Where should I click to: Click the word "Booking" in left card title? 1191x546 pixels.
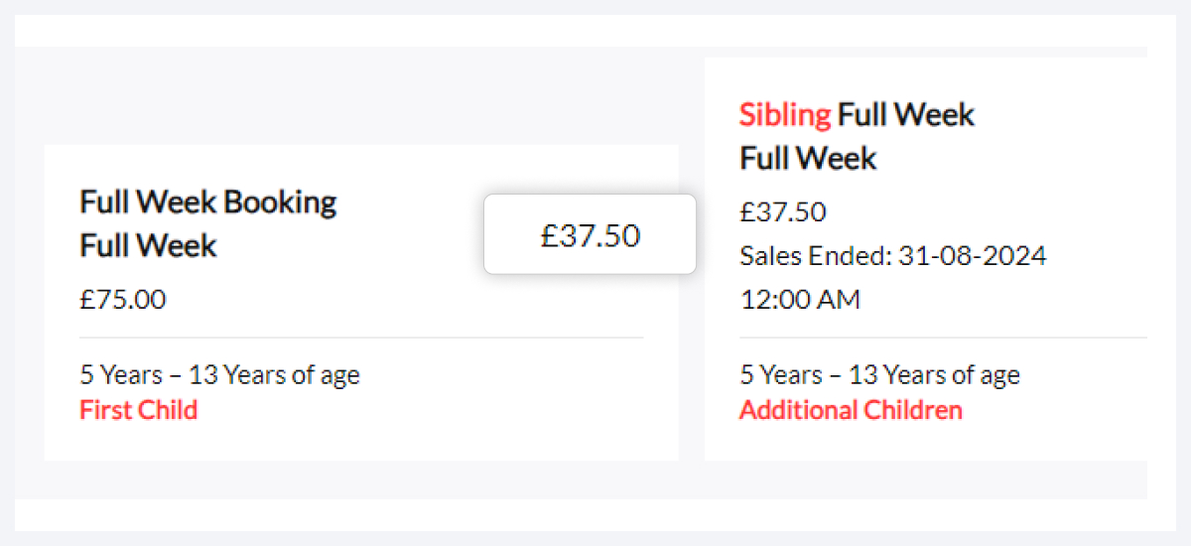point(280,203)
